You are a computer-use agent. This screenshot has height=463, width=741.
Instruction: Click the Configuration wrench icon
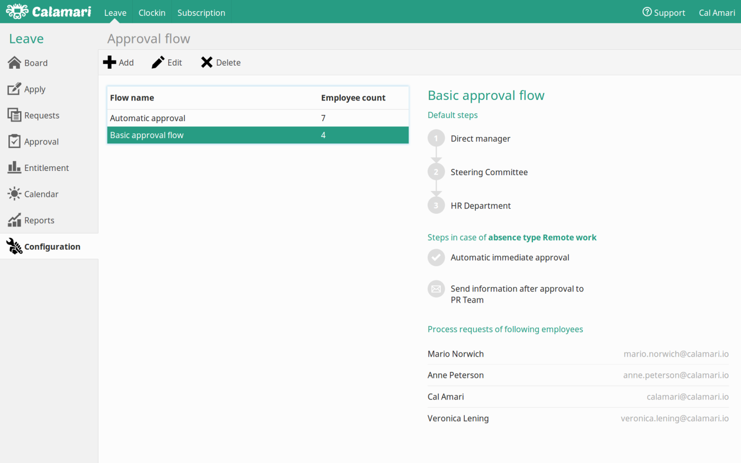tap(14, 246)
